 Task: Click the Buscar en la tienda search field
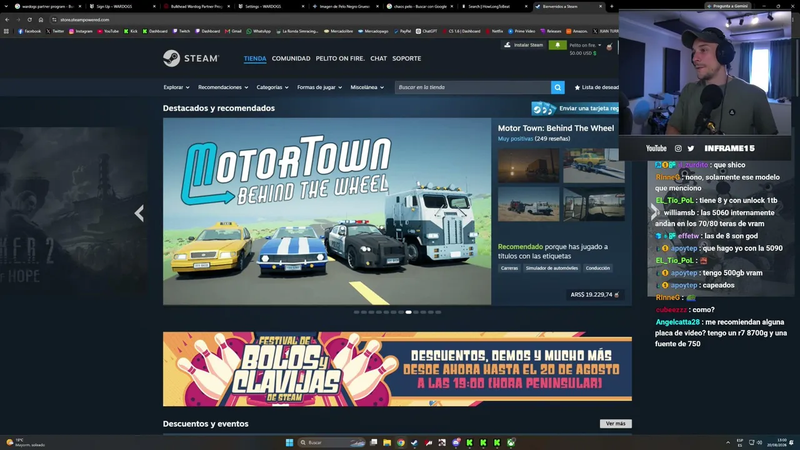[x=473, y=87]
